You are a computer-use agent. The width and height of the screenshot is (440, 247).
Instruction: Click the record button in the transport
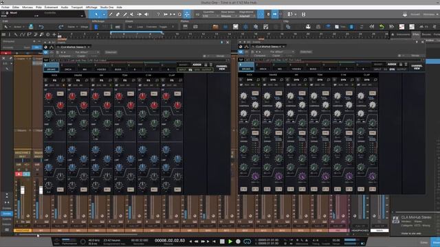coord(239,241)
